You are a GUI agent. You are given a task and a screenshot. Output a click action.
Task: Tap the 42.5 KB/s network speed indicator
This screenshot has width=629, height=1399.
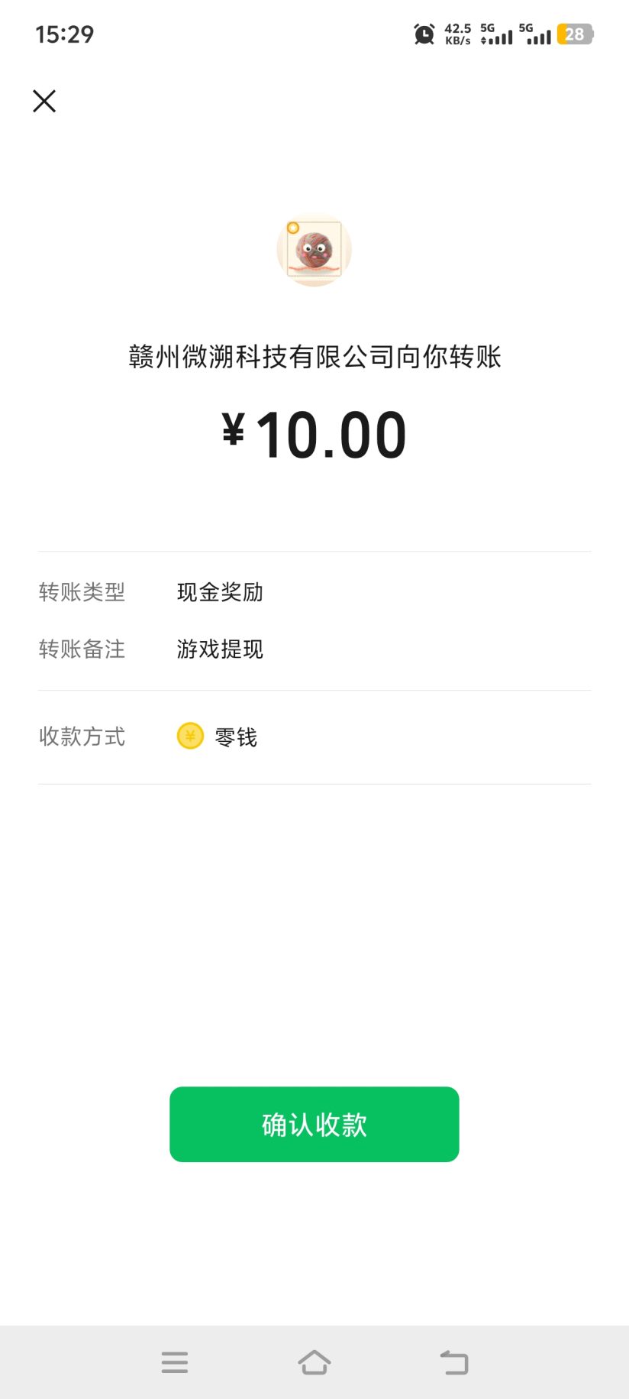(458, 34)
